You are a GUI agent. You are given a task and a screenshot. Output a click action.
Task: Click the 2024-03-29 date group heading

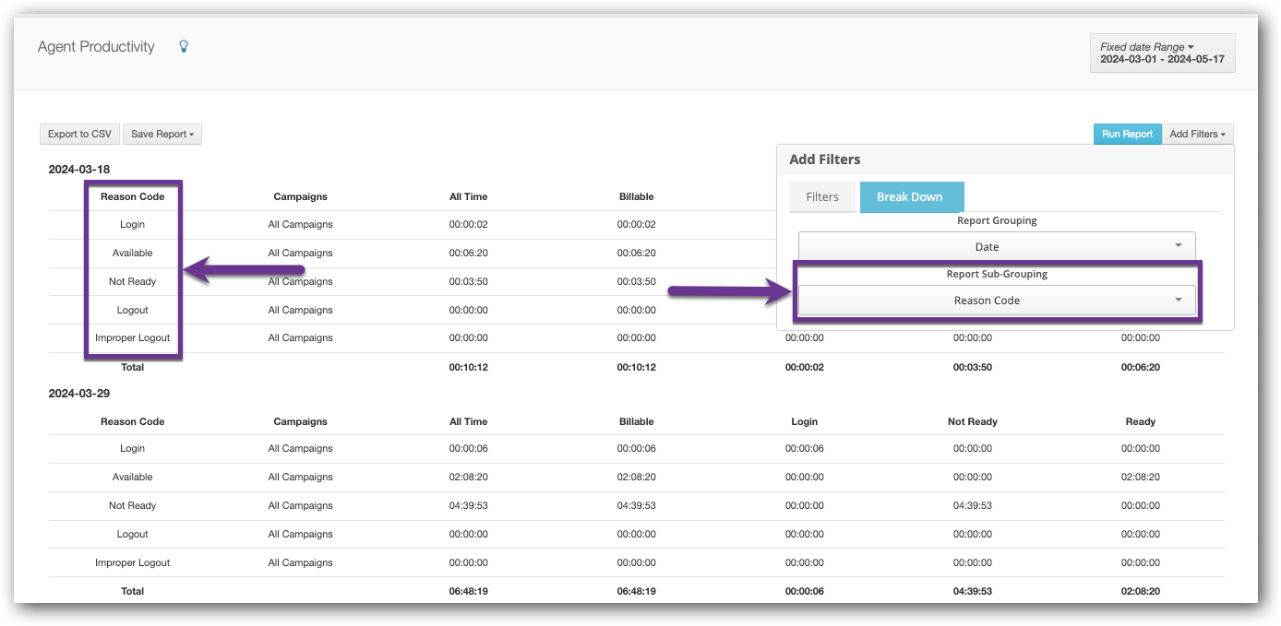click(x=79, y=394)
